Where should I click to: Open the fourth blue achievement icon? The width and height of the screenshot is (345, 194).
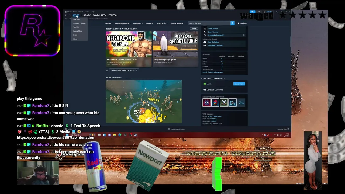coord(232,102)
